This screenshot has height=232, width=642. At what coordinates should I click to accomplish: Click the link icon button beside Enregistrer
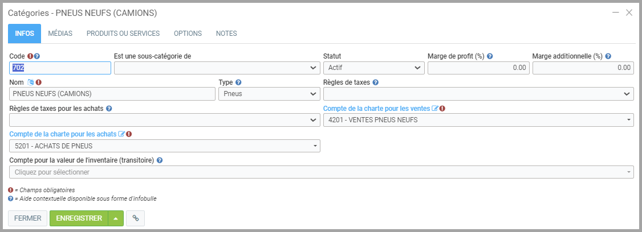135,218
